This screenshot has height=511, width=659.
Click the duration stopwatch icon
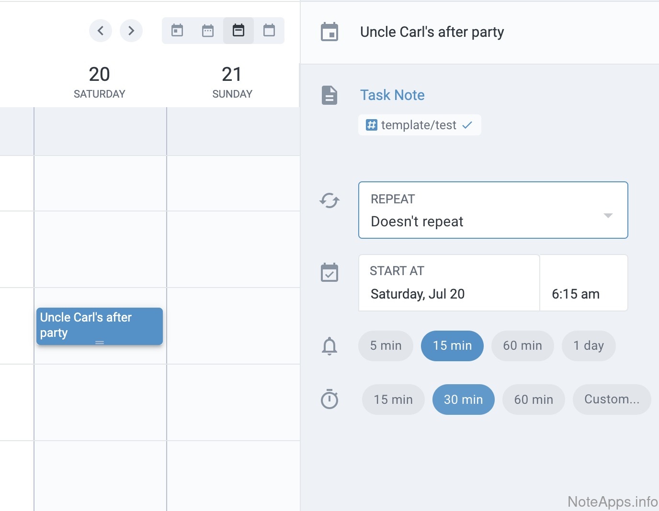(329, 400)
